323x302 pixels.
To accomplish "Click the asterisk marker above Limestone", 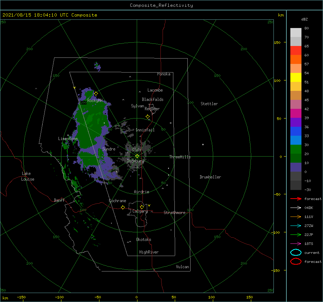I will coord(68,135).
